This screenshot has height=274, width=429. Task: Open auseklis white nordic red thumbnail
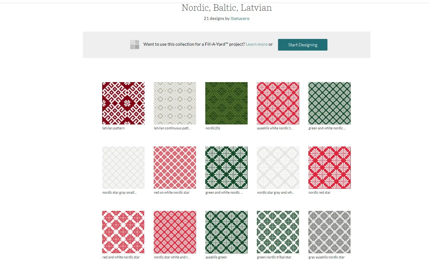278,103
